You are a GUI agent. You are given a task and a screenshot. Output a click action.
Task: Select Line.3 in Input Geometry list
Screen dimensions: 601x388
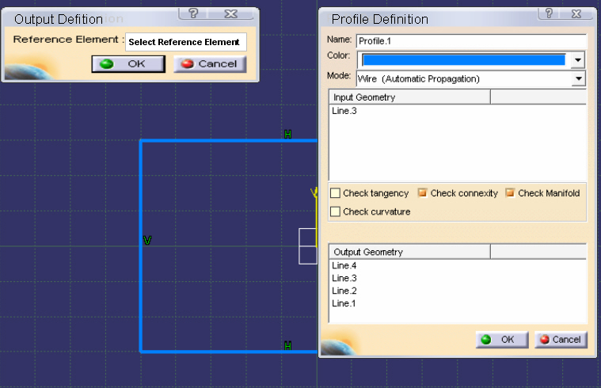(x=344, y=111)
